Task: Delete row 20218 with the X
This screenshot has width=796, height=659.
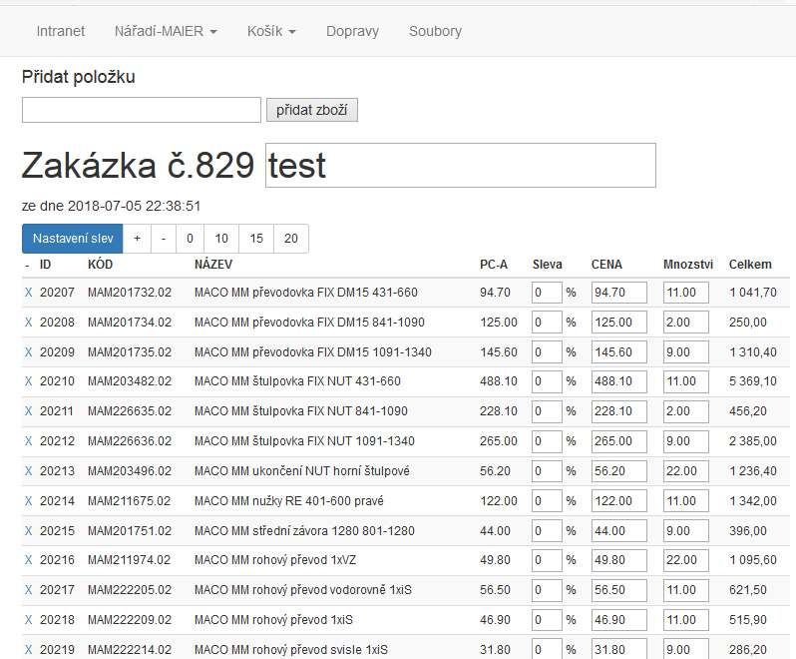Action: click(28, 620)
